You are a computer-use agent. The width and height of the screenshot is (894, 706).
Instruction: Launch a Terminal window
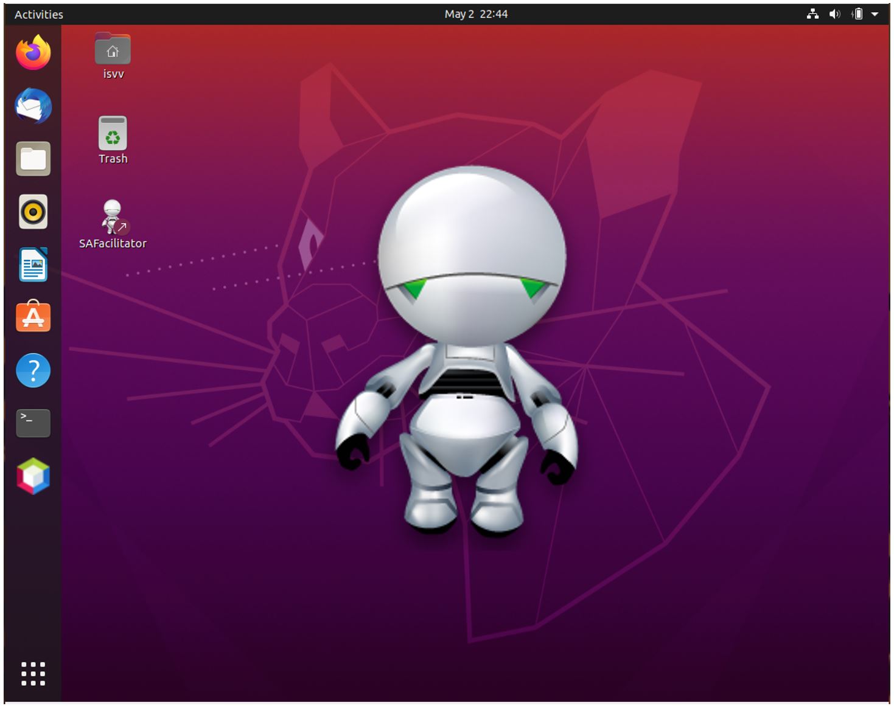point(33,422)
